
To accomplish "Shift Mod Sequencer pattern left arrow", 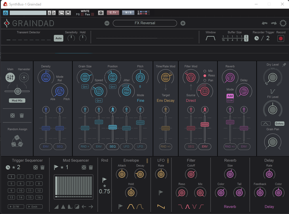I will point(84,207).
